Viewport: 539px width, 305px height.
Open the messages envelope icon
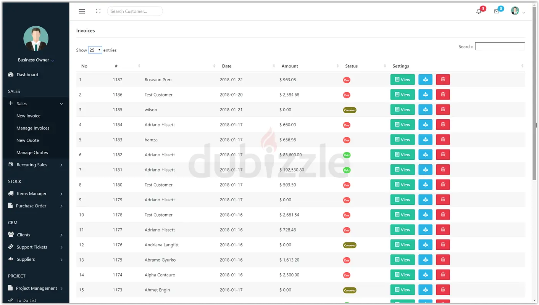pyautogui.click(x=496, y=11)
